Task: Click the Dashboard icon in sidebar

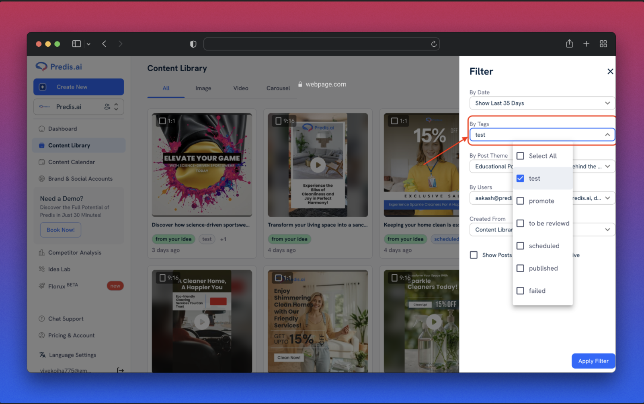Action: pyautogui.click(x=42, y=129)
